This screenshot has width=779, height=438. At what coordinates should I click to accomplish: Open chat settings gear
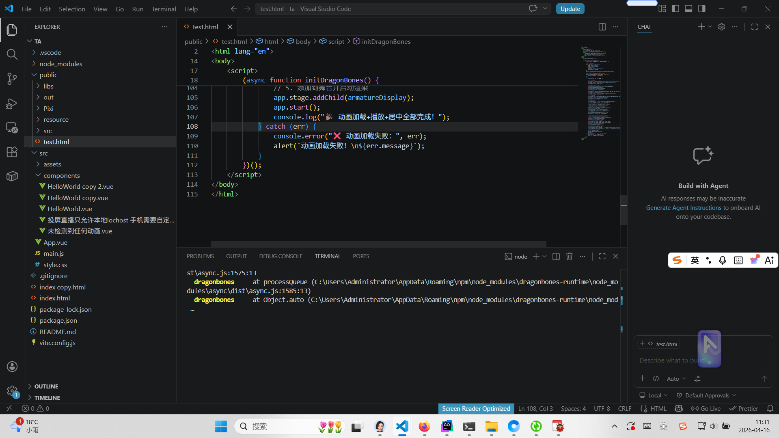tap(721, 27)
